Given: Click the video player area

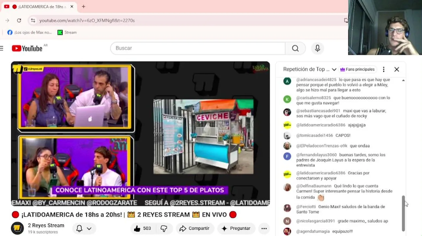Looking at the screenshot, I should click(140, 134).
